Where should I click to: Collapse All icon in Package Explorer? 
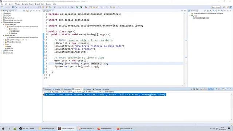click(24, 11)
